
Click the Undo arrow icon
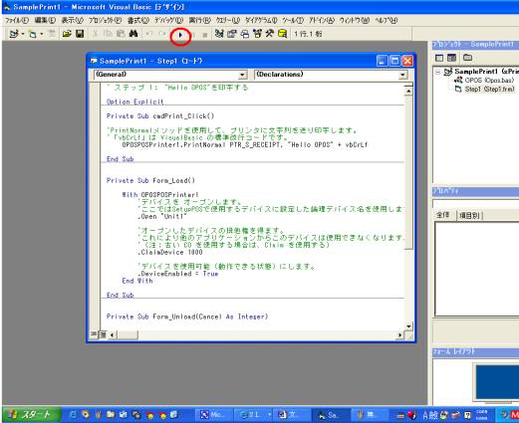149,34
